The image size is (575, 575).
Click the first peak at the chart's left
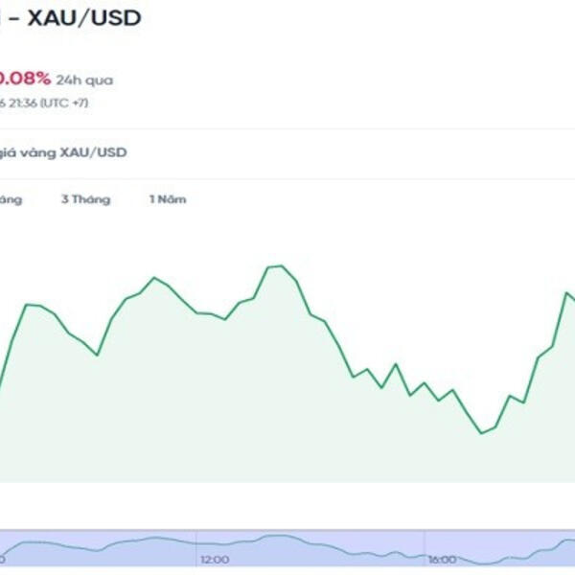click(x=27, y=304)
